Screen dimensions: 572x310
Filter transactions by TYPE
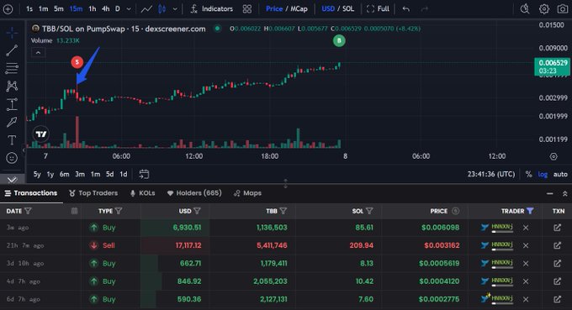pos(119,211)
